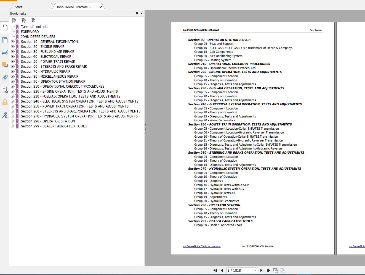This screenshot has height=275, width=365.
Task: Go to the next page
Action: (261, 271)
